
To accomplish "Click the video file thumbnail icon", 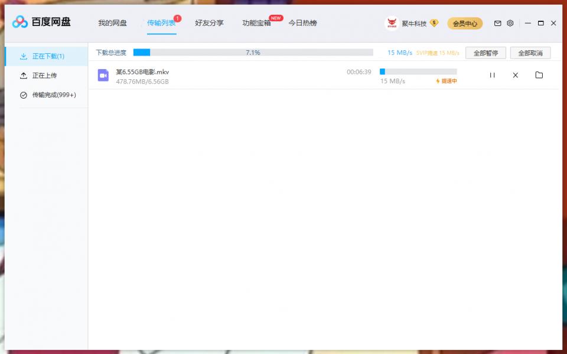I will pos(103,75).
